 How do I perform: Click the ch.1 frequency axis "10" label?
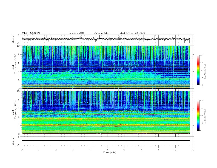[x=19, y=46]
